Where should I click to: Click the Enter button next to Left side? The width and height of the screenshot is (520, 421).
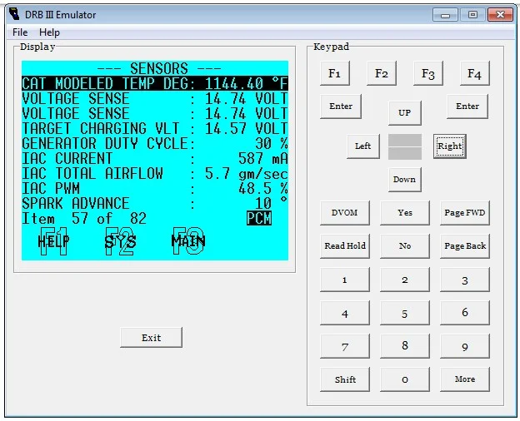(341, 106)
